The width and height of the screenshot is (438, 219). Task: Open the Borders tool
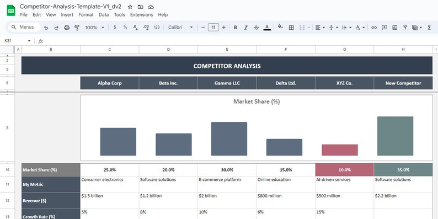291,28
